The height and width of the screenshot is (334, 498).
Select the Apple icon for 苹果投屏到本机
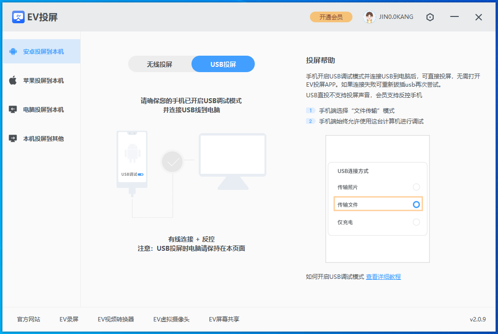[x=13, y=80]
